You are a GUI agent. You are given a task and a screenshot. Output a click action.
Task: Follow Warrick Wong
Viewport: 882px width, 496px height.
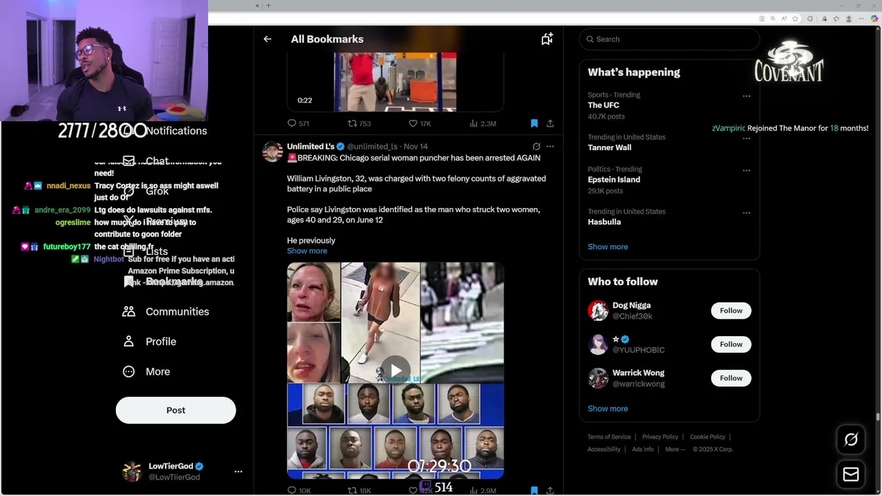coord(731,378)
